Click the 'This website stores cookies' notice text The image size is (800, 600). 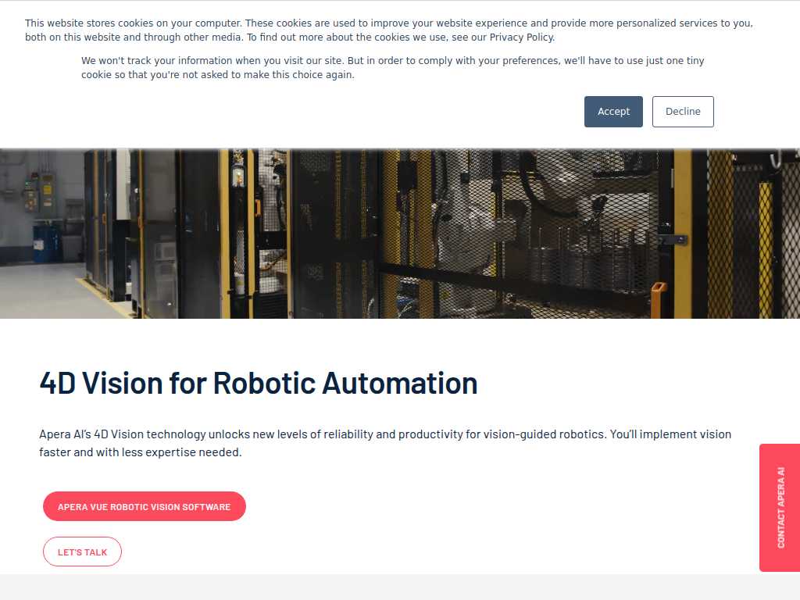(389, 30)
